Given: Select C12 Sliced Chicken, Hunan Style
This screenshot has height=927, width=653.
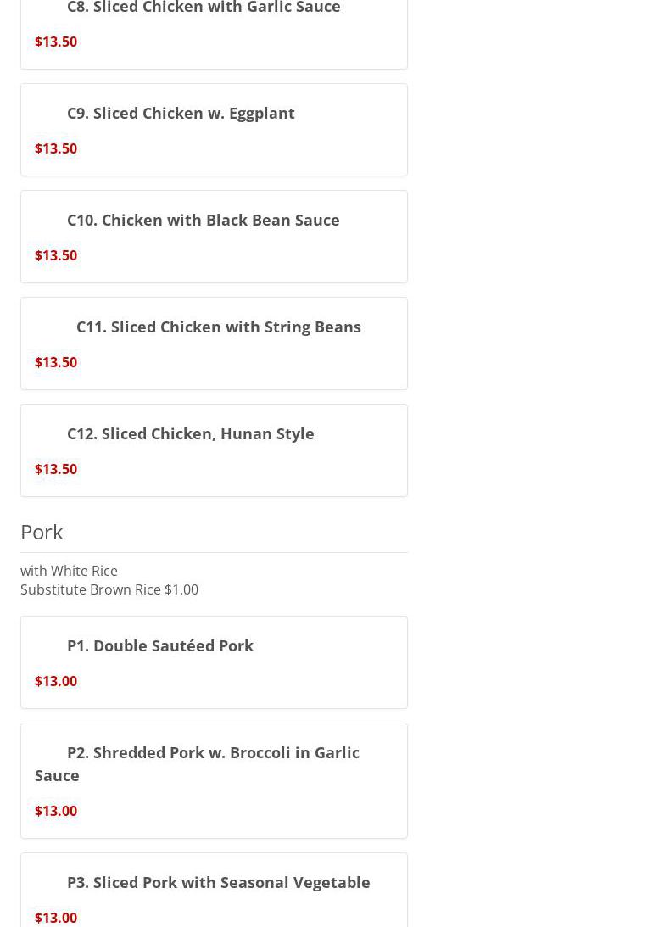Looking at the screenshot, I should pos(190,433).
